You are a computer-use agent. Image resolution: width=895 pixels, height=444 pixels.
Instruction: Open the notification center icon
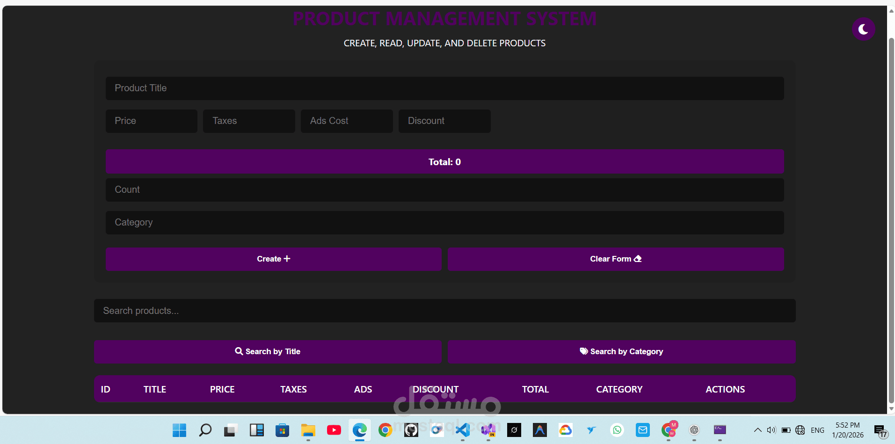[880, 431]
